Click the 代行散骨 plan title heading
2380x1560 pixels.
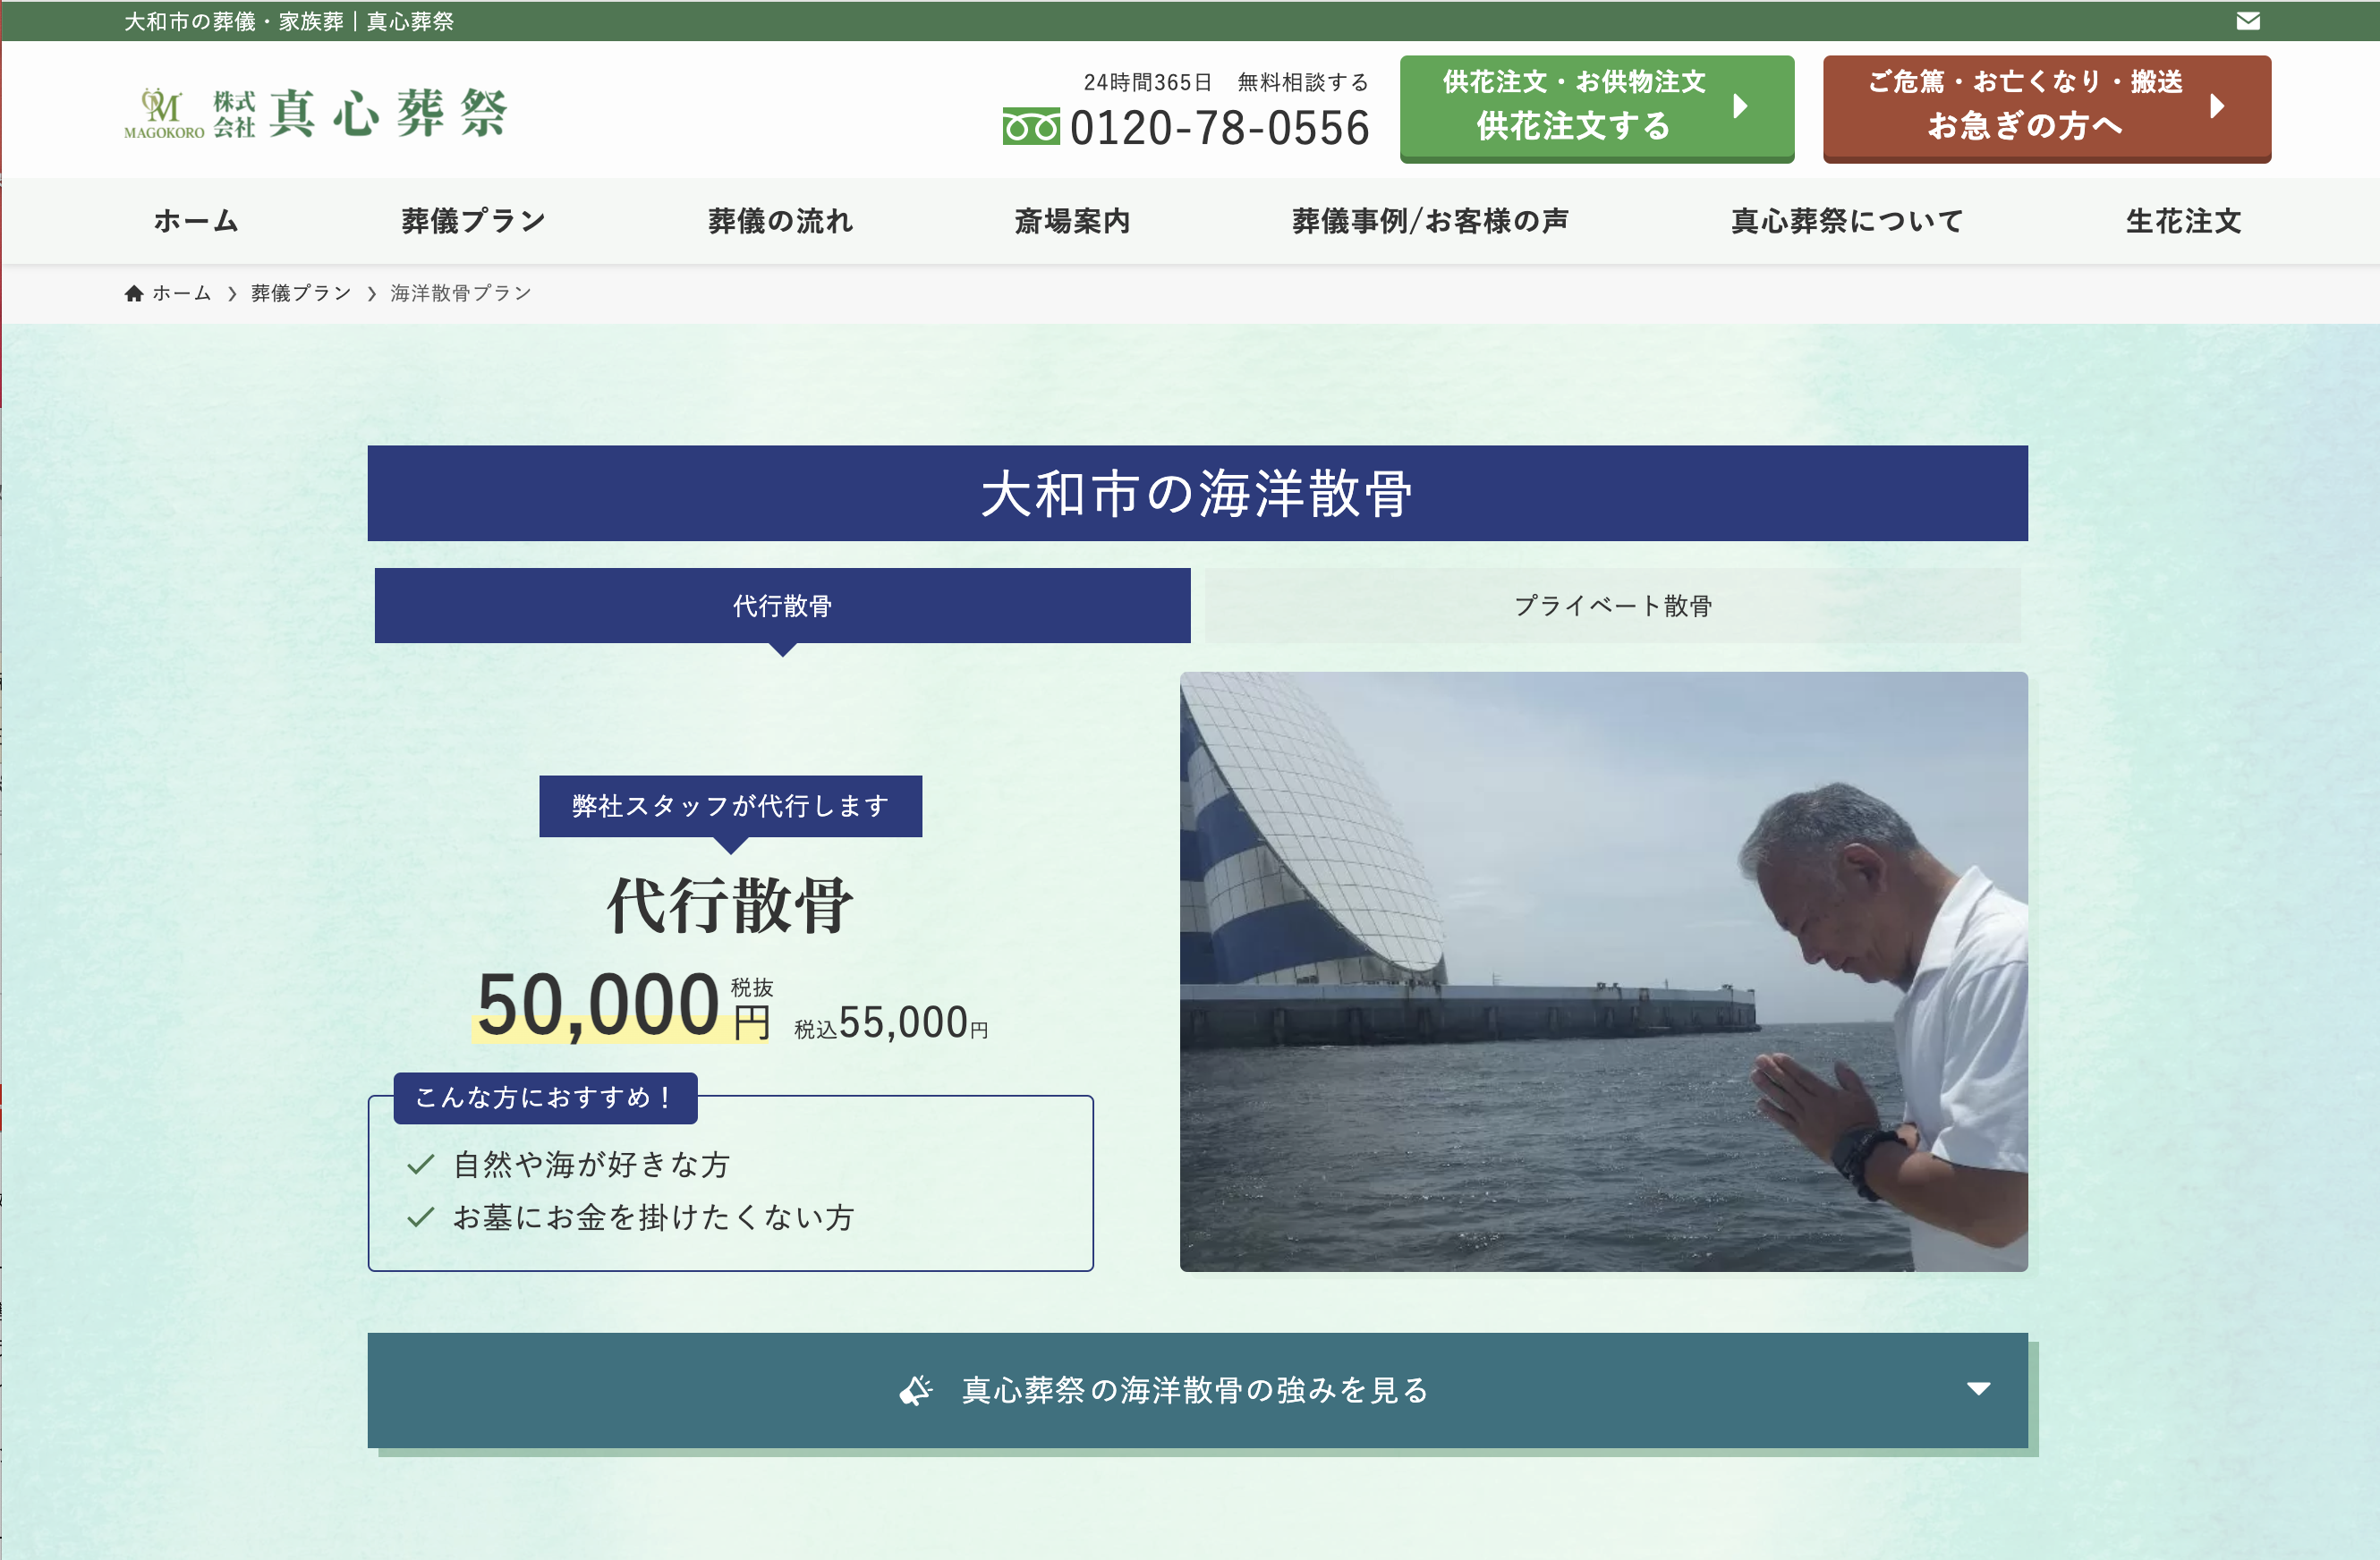(x=730, y=905)
